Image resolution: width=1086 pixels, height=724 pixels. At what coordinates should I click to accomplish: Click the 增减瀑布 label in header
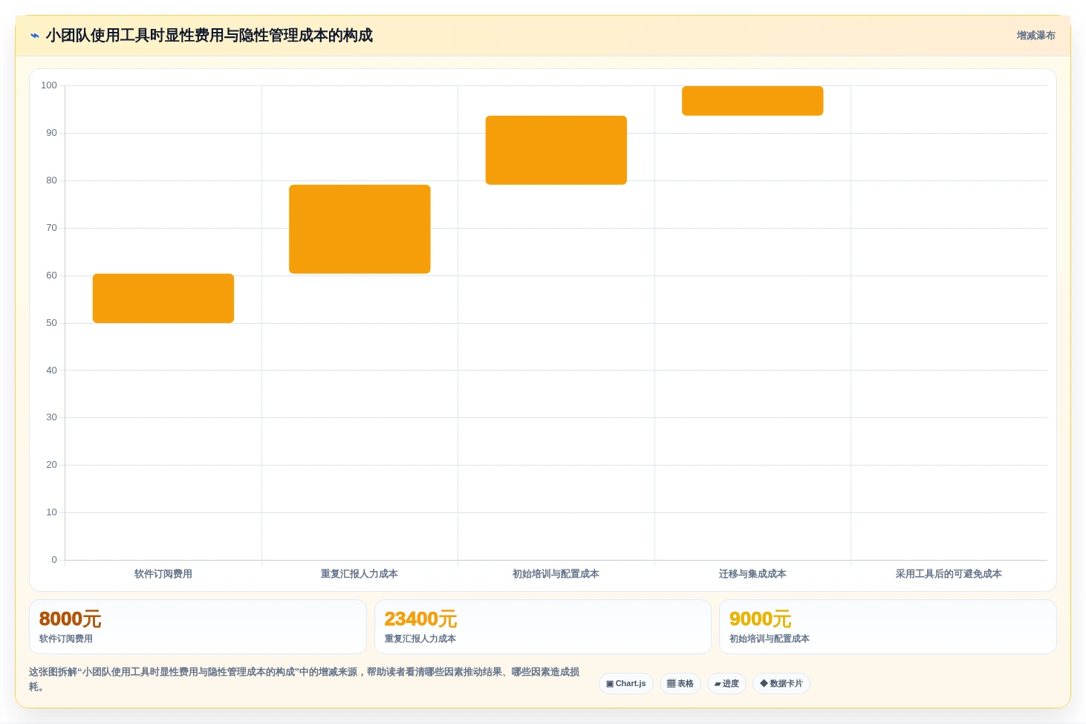(1035, 36)
